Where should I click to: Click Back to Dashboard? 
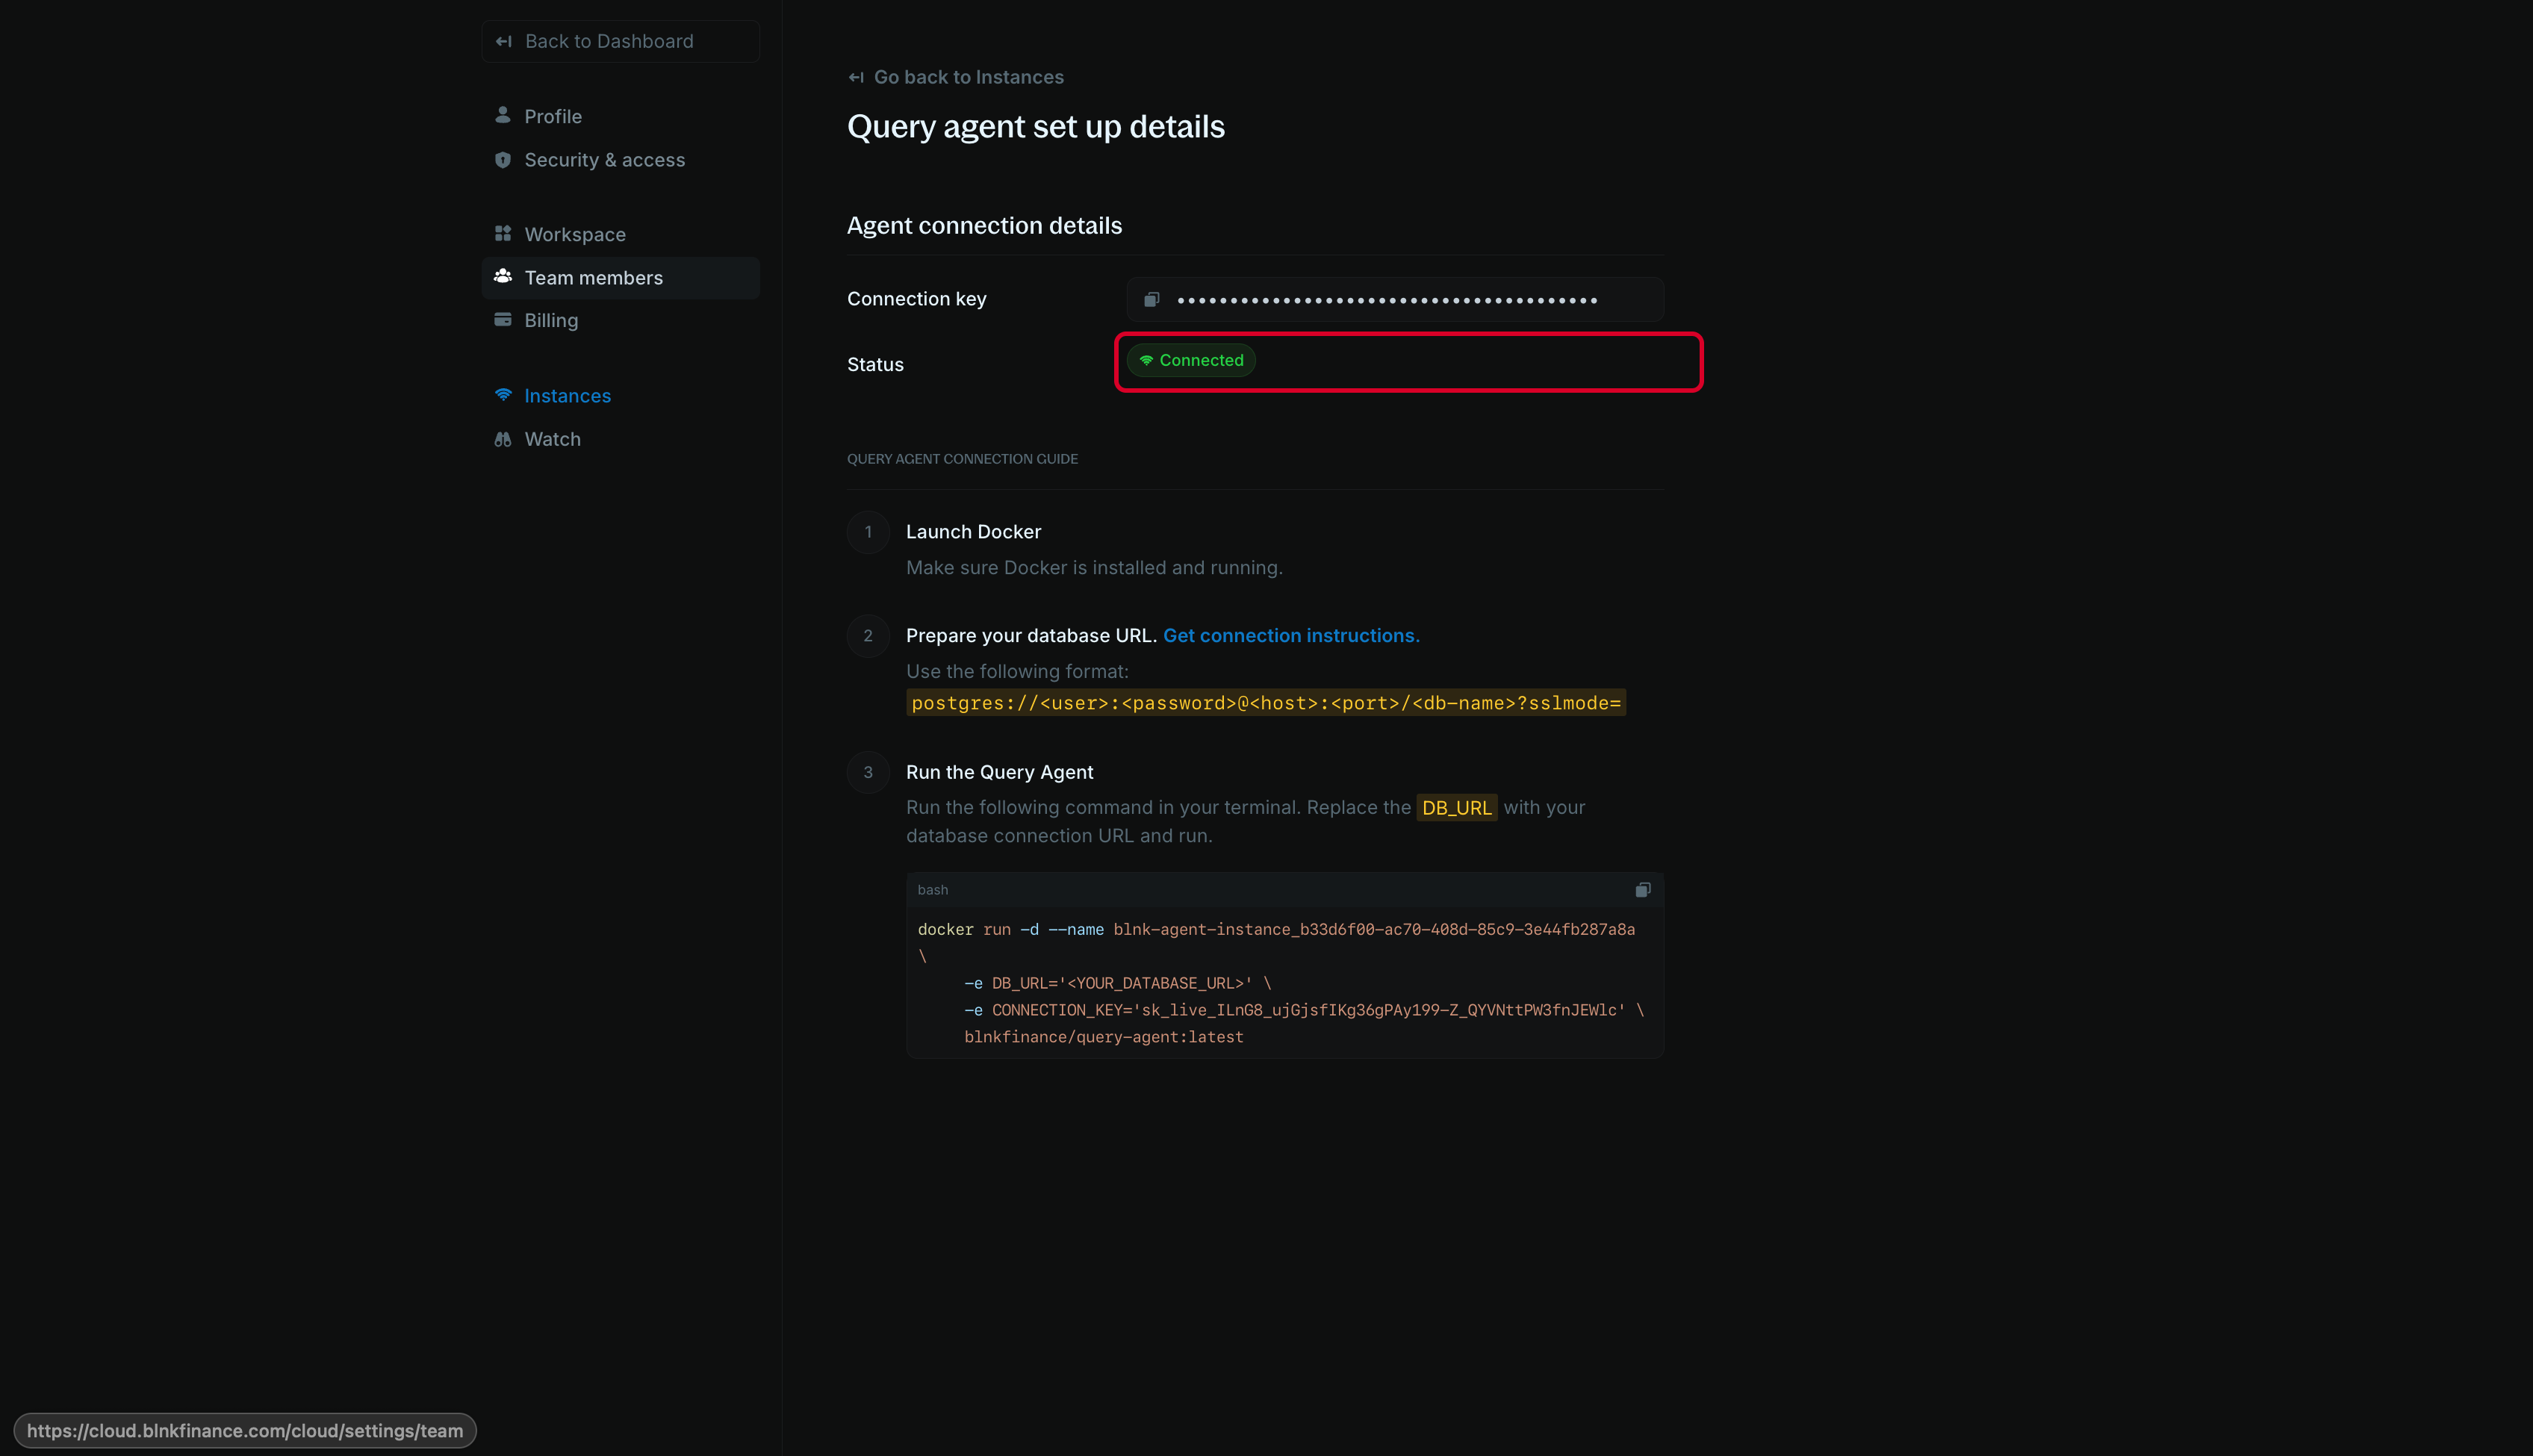(x=619, y=41)
